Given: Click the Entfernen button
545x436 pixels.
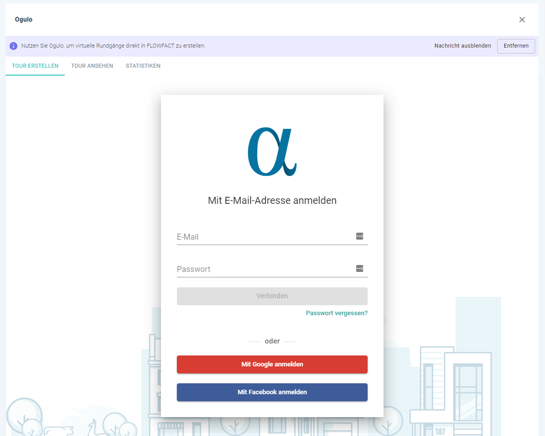Looking at the screenshot, I should point(516,46).
